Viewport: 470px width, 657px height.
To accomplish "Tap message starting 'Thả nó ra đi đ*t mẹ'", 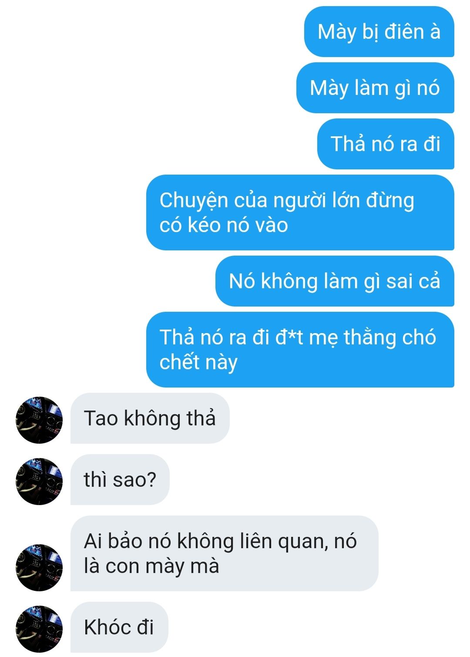I will 300,350.
